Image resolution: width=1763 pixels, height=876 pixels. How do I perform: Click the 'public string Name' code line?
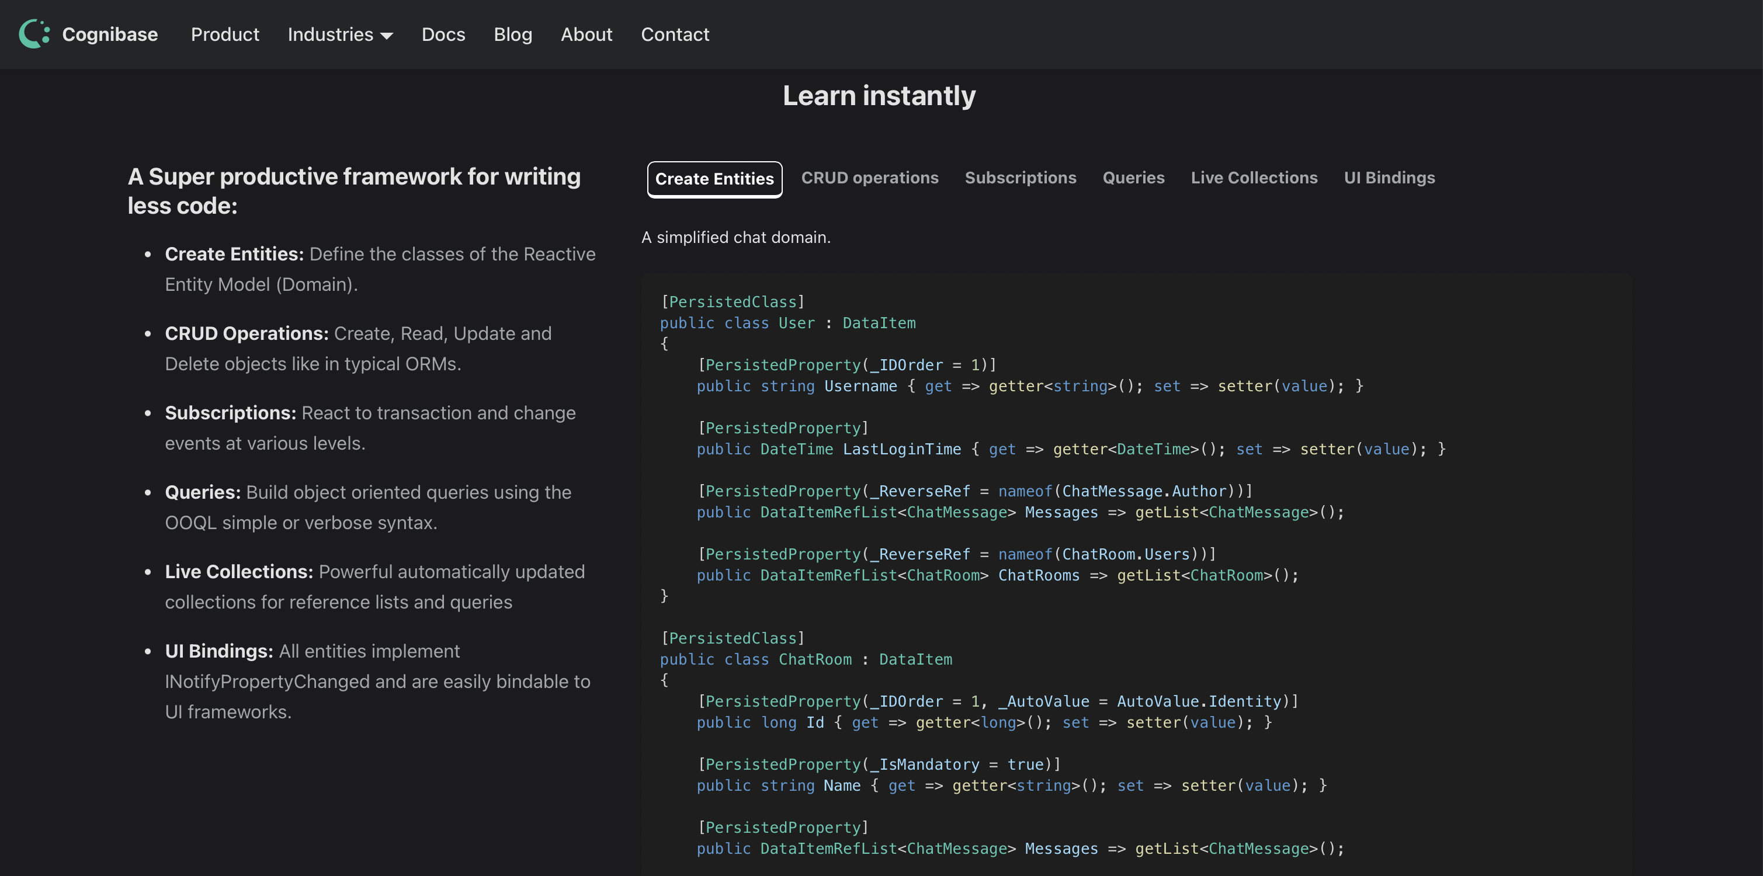pyautogui.click(x=1012, y=785)
